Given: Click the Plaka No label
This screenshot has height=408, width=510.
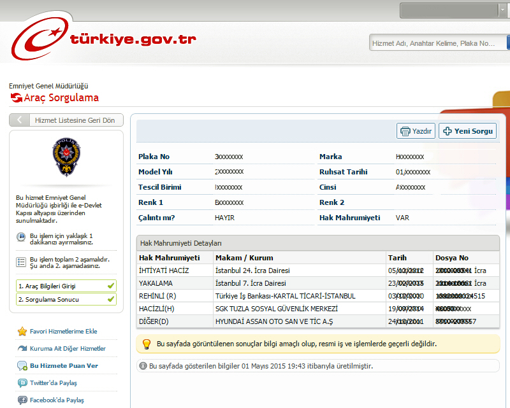Looking at the screenshot, I should point(154,157).
